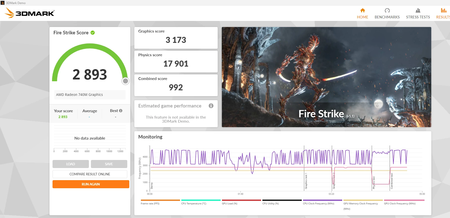Click the Average score label
Screen dimensions: 450x218
point(90,111)
